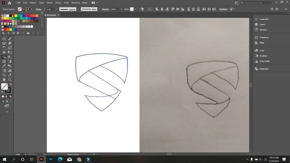This screenshot has width=290, height=163.
Task: Select the Eyedropper tool
Action: point(4,66)
